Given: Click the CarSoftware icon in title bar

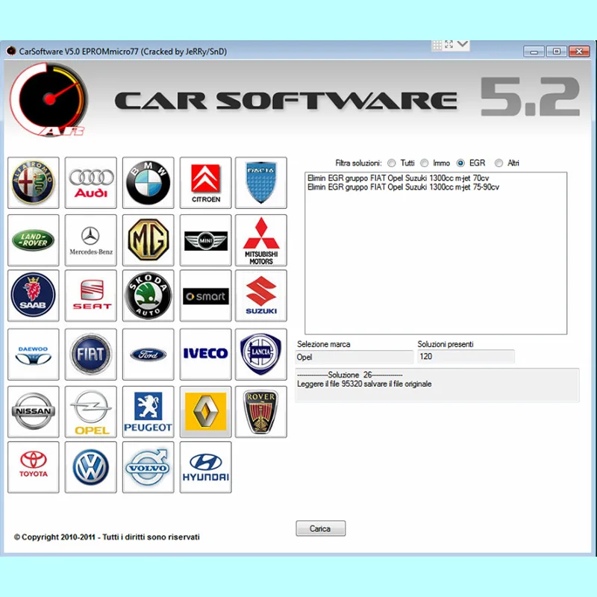Looking at the screenshot, I should [x=11, y=51].
